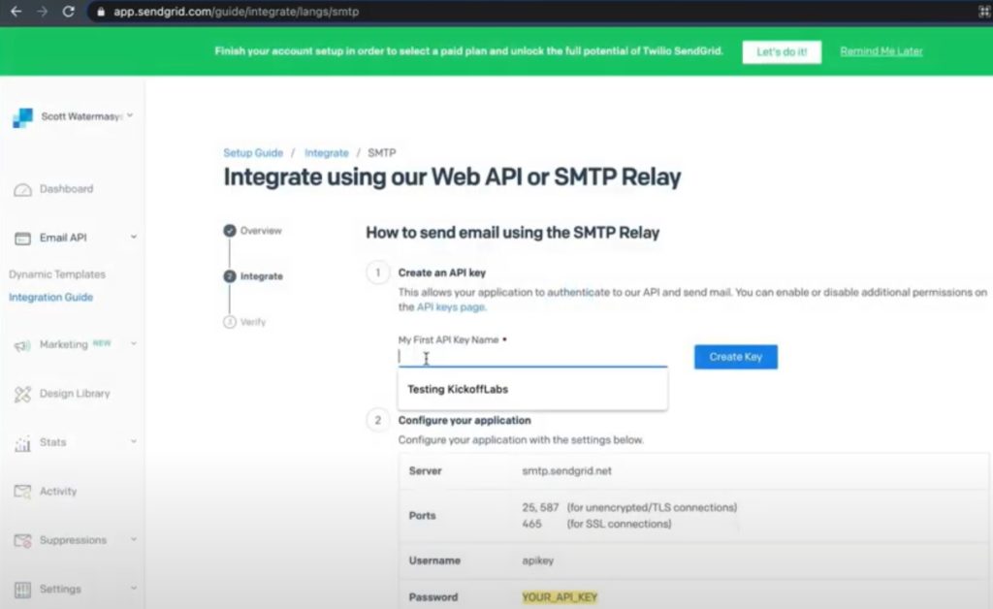The image size is (993, 609).
Task: Click the browser address bar URL
Action: tap(236, 12)
